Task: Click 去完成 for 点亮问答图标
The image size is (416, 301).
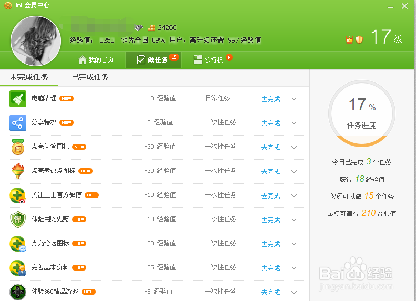Action: 271,147
